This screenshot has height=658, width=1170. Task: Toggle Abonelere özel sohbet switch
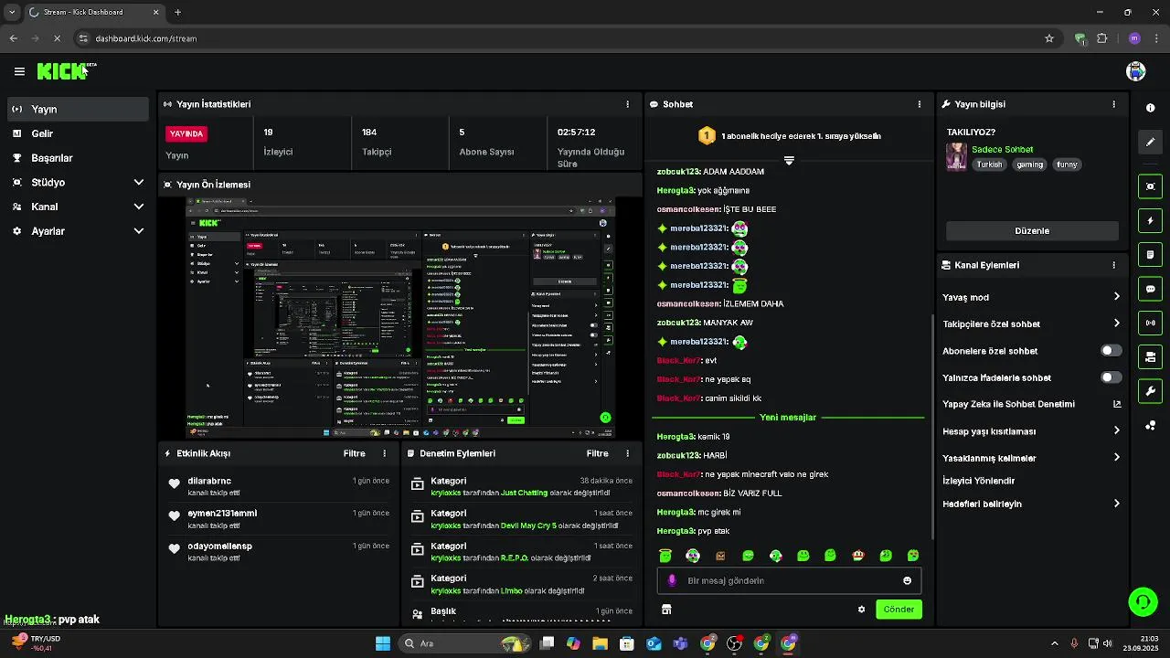click(x=1111, y=351)
